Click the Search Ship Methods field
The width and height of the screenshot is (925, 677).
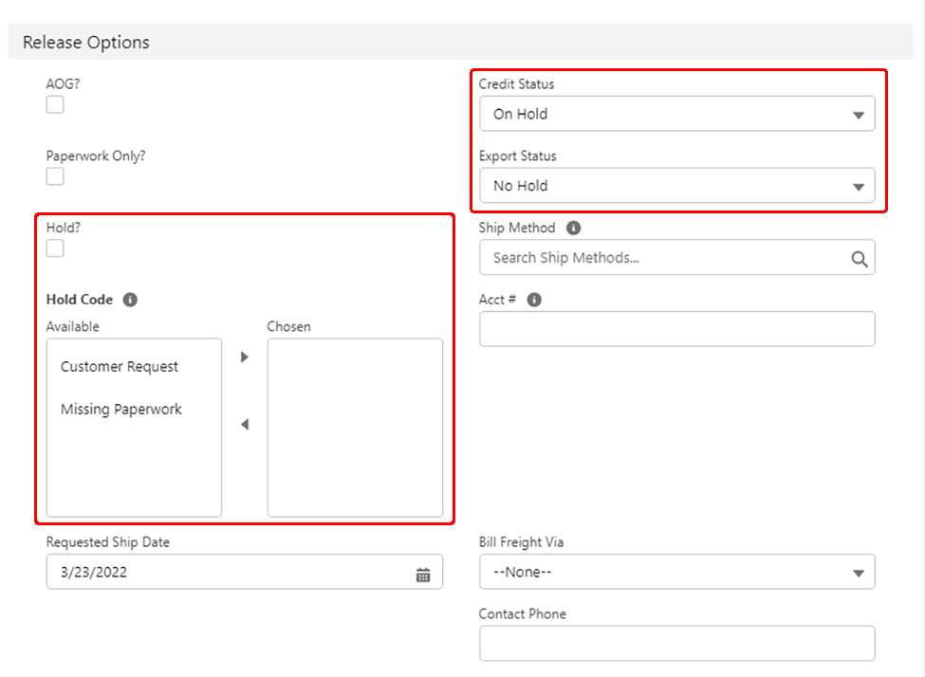pyautogui.click(x=664, y=258)
